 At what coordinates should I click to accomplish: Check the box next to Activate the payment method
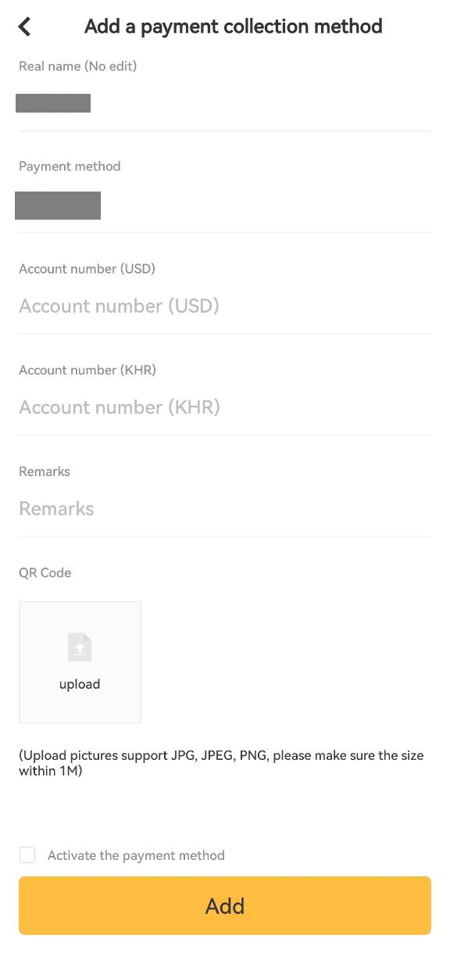pyautogui.click(x=27, y=854)
